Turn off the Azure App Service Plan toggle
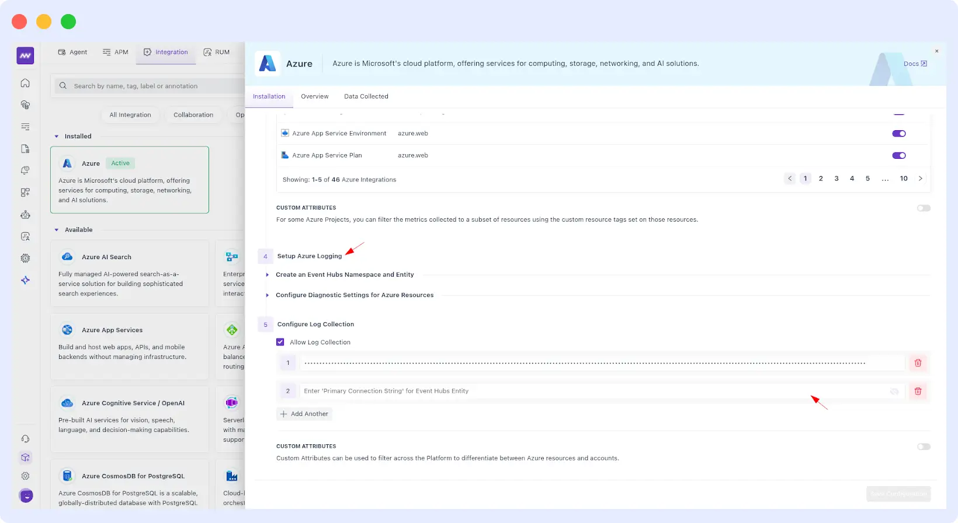 [898, 156]
